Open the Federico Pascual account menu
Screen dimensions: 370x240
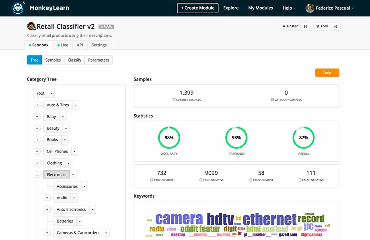[335, 8]
